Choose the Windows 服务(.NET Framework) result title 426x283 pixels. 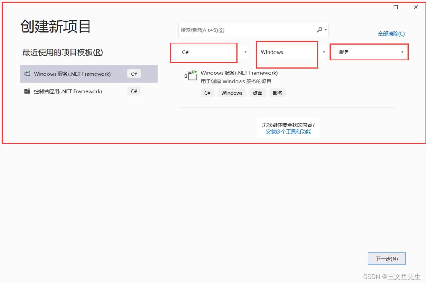239,73
